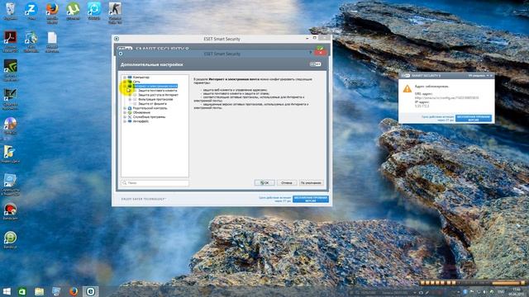This screenshot has width=529, height=297.
Task: Select Интерфейс in the settings tree
Action: point(141,121)
